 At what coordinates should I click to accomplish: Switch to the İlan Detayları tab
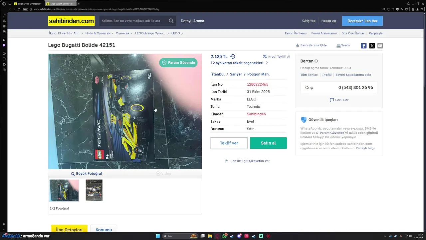coord(69,229)
